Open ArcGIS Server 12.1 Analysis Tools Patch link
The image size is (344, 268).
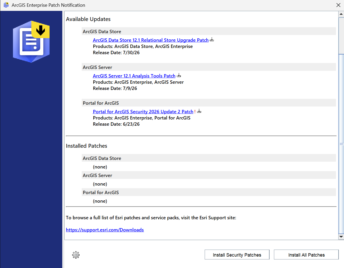(134, 76)
